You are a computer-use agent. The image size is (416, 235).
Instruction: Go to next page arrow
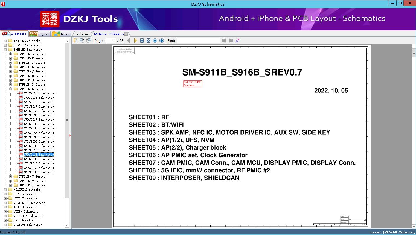click(135, 40)
